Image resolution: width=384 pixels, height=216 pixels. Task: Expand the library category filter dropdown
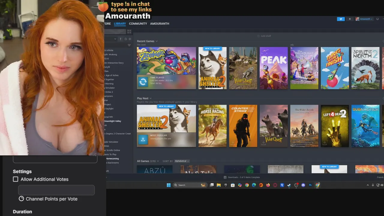coord(115,39)
